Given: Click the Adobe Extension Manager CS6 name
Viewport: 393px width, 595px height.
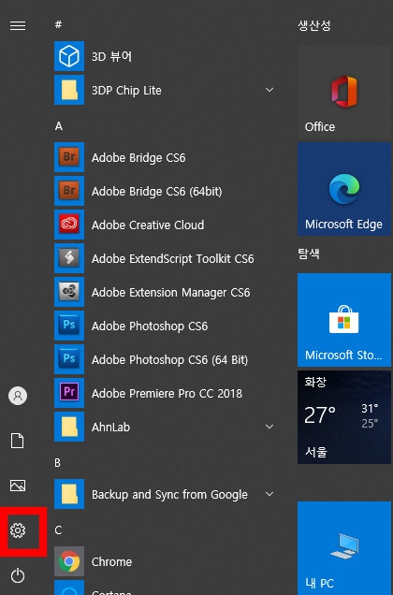Looking at the screenshot, I should click(171, 293).
